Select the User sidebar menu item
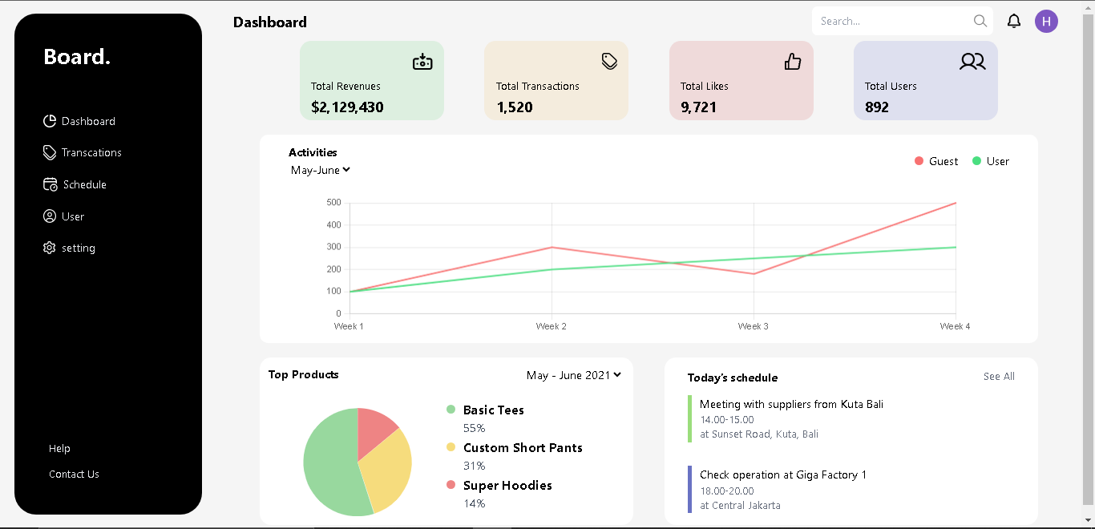The width and height of the screenshot is (1095, 529). pos(72,216)
